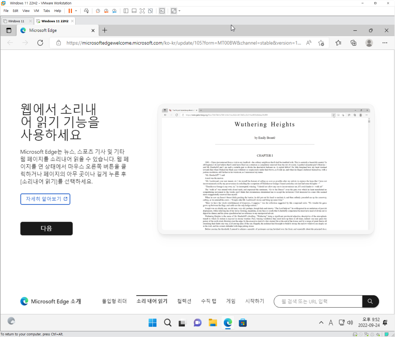Image resolution: width=395 pixels, height=337 pixels.
Task: Close the Windows 11 22H2 VM tab
Action: tap(72, 21)
